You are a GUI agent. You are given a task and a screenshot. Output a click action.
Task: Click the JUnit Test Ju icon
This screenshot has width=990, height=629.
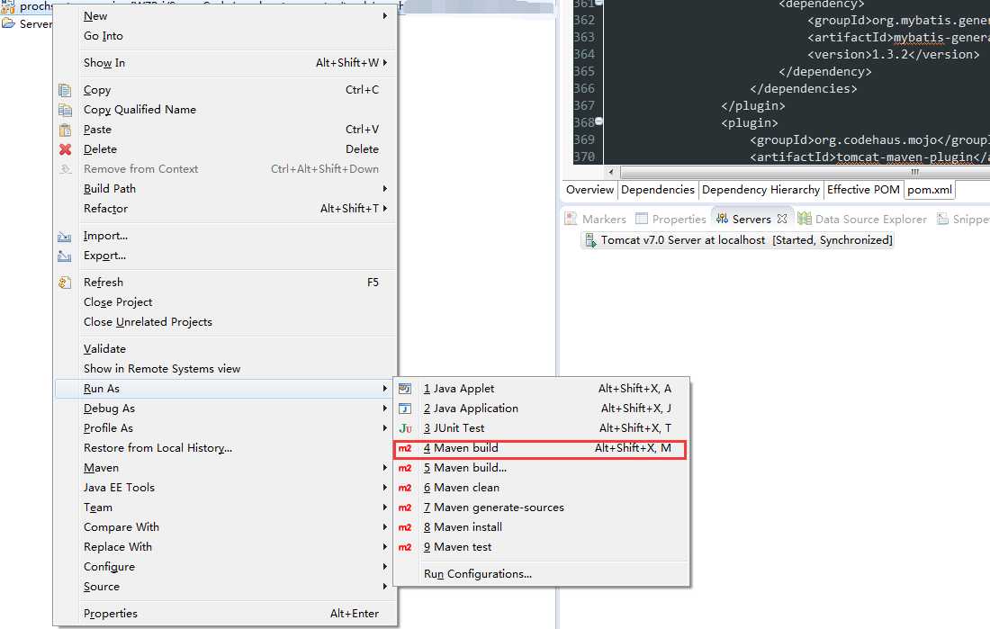[405, 428]
